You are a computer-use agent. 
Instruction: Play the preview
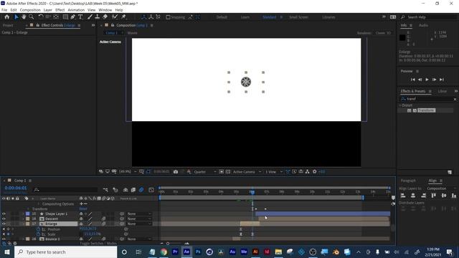tap(427, 80)
